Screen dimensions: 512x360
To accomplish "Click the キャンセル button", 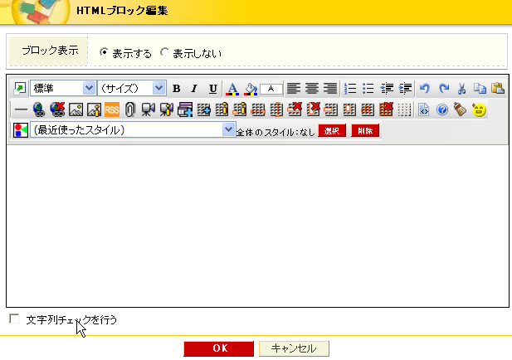I will (x=294, y=348).
